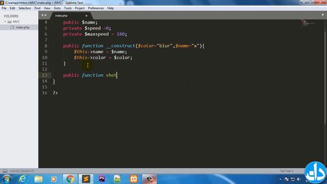Open the Edit menu

pos(12,8)
